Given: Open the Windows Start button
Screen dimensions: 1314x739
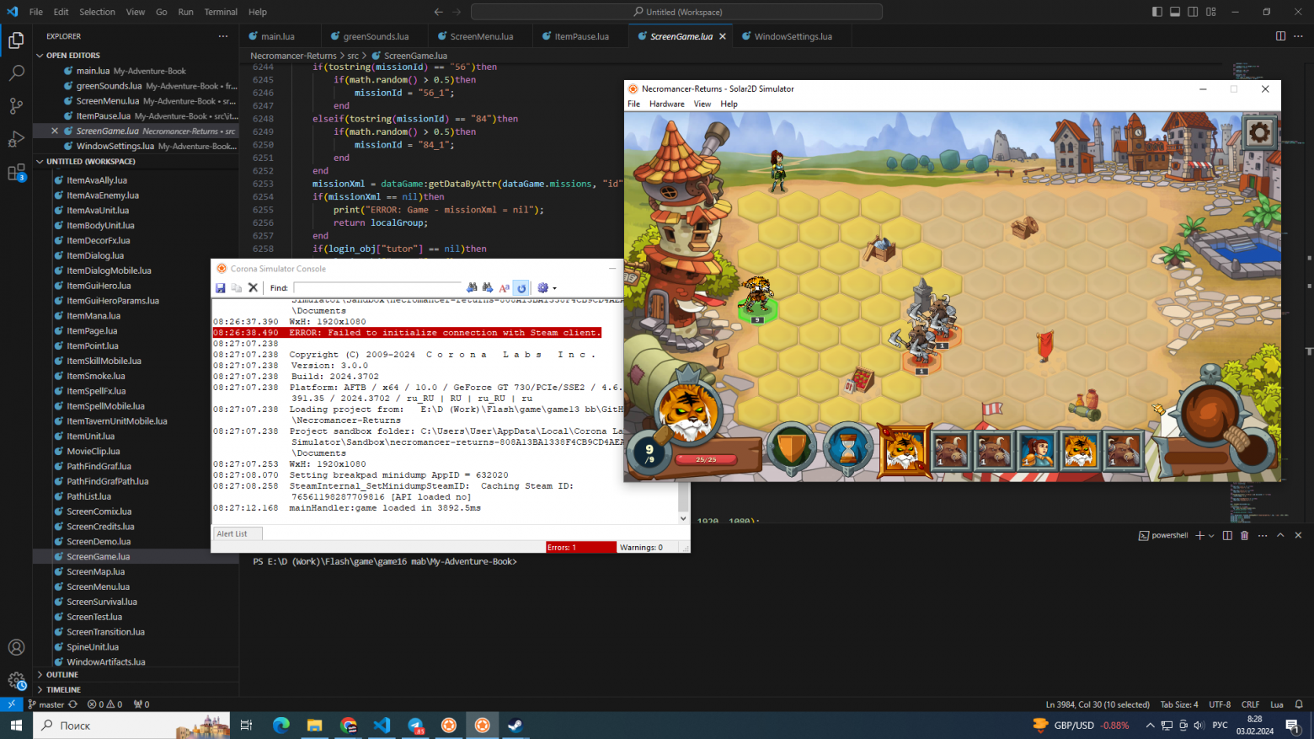Looking at the screenshot, I should click(16, 725).
